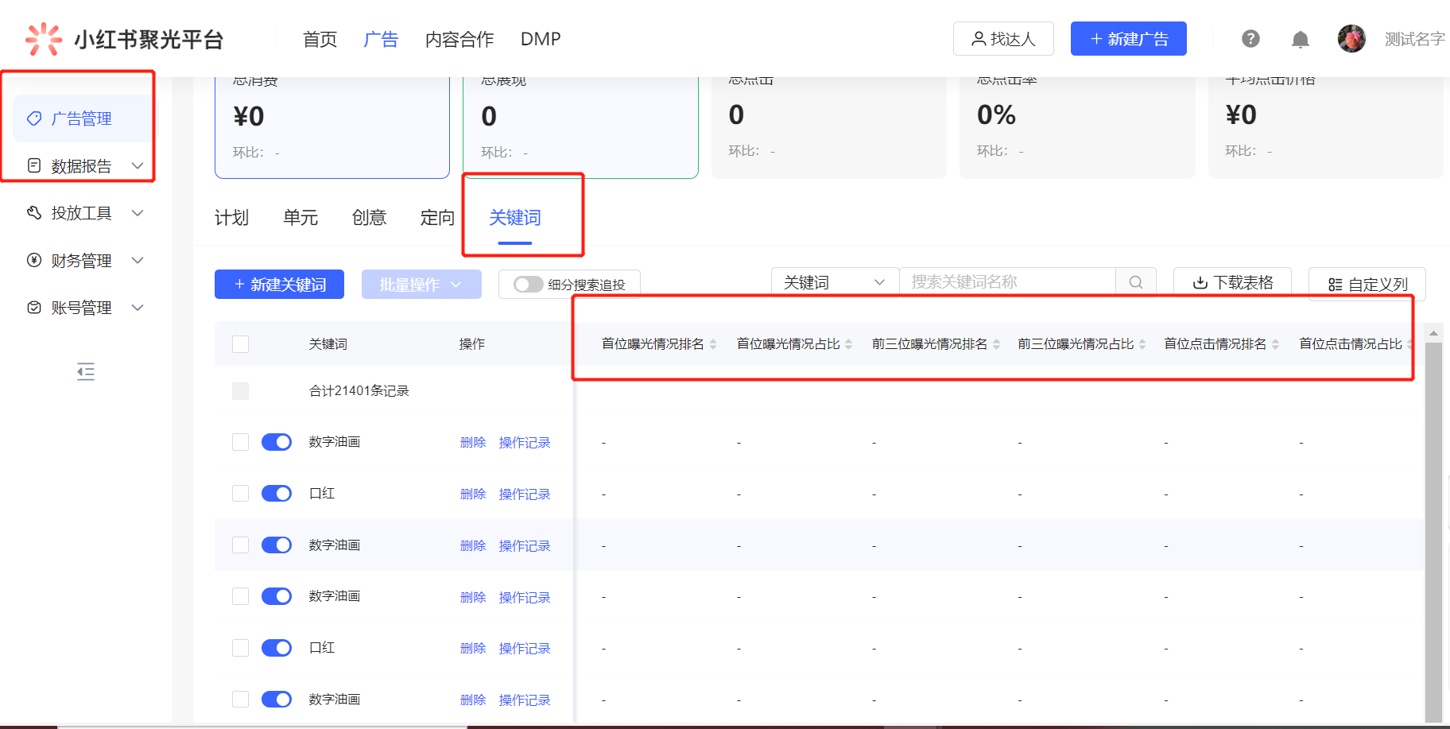The image size is (1450, 729).
Task: Open 操作记录 in the first 口红 row
Action: click(x=525, y=494)
